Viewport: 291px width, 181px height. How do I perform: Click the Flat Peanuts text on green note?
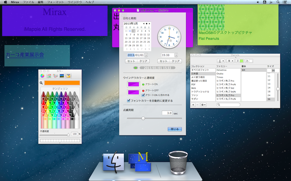coord(209,39)
